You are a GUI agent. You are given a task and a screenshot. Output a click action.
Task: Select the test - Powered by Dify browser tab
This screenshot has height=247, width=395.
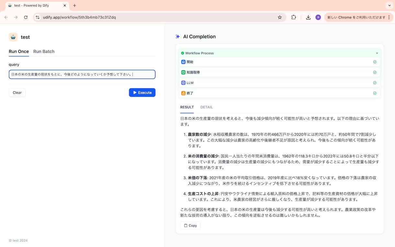click(37, 6)
